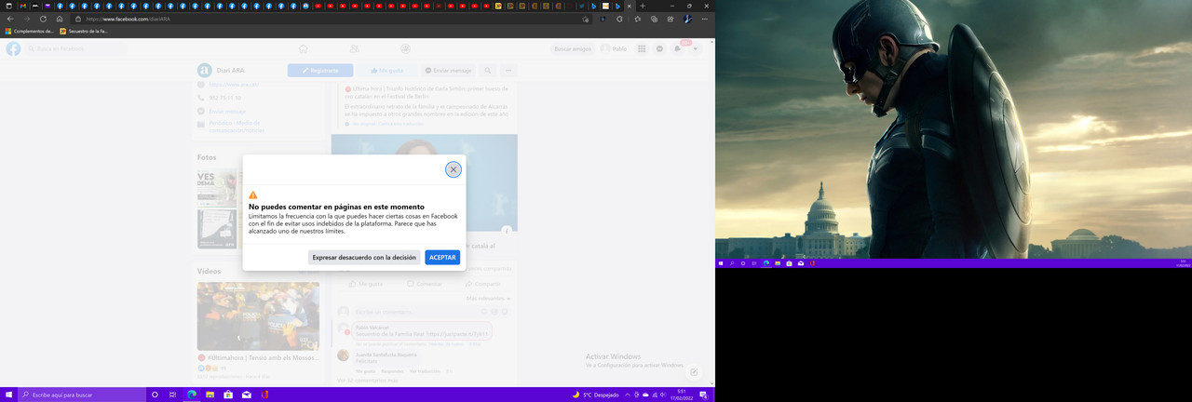The image size is (1192, 402).
Task: Open the Facebook Home icon
Action: click(x=303, y=48)
